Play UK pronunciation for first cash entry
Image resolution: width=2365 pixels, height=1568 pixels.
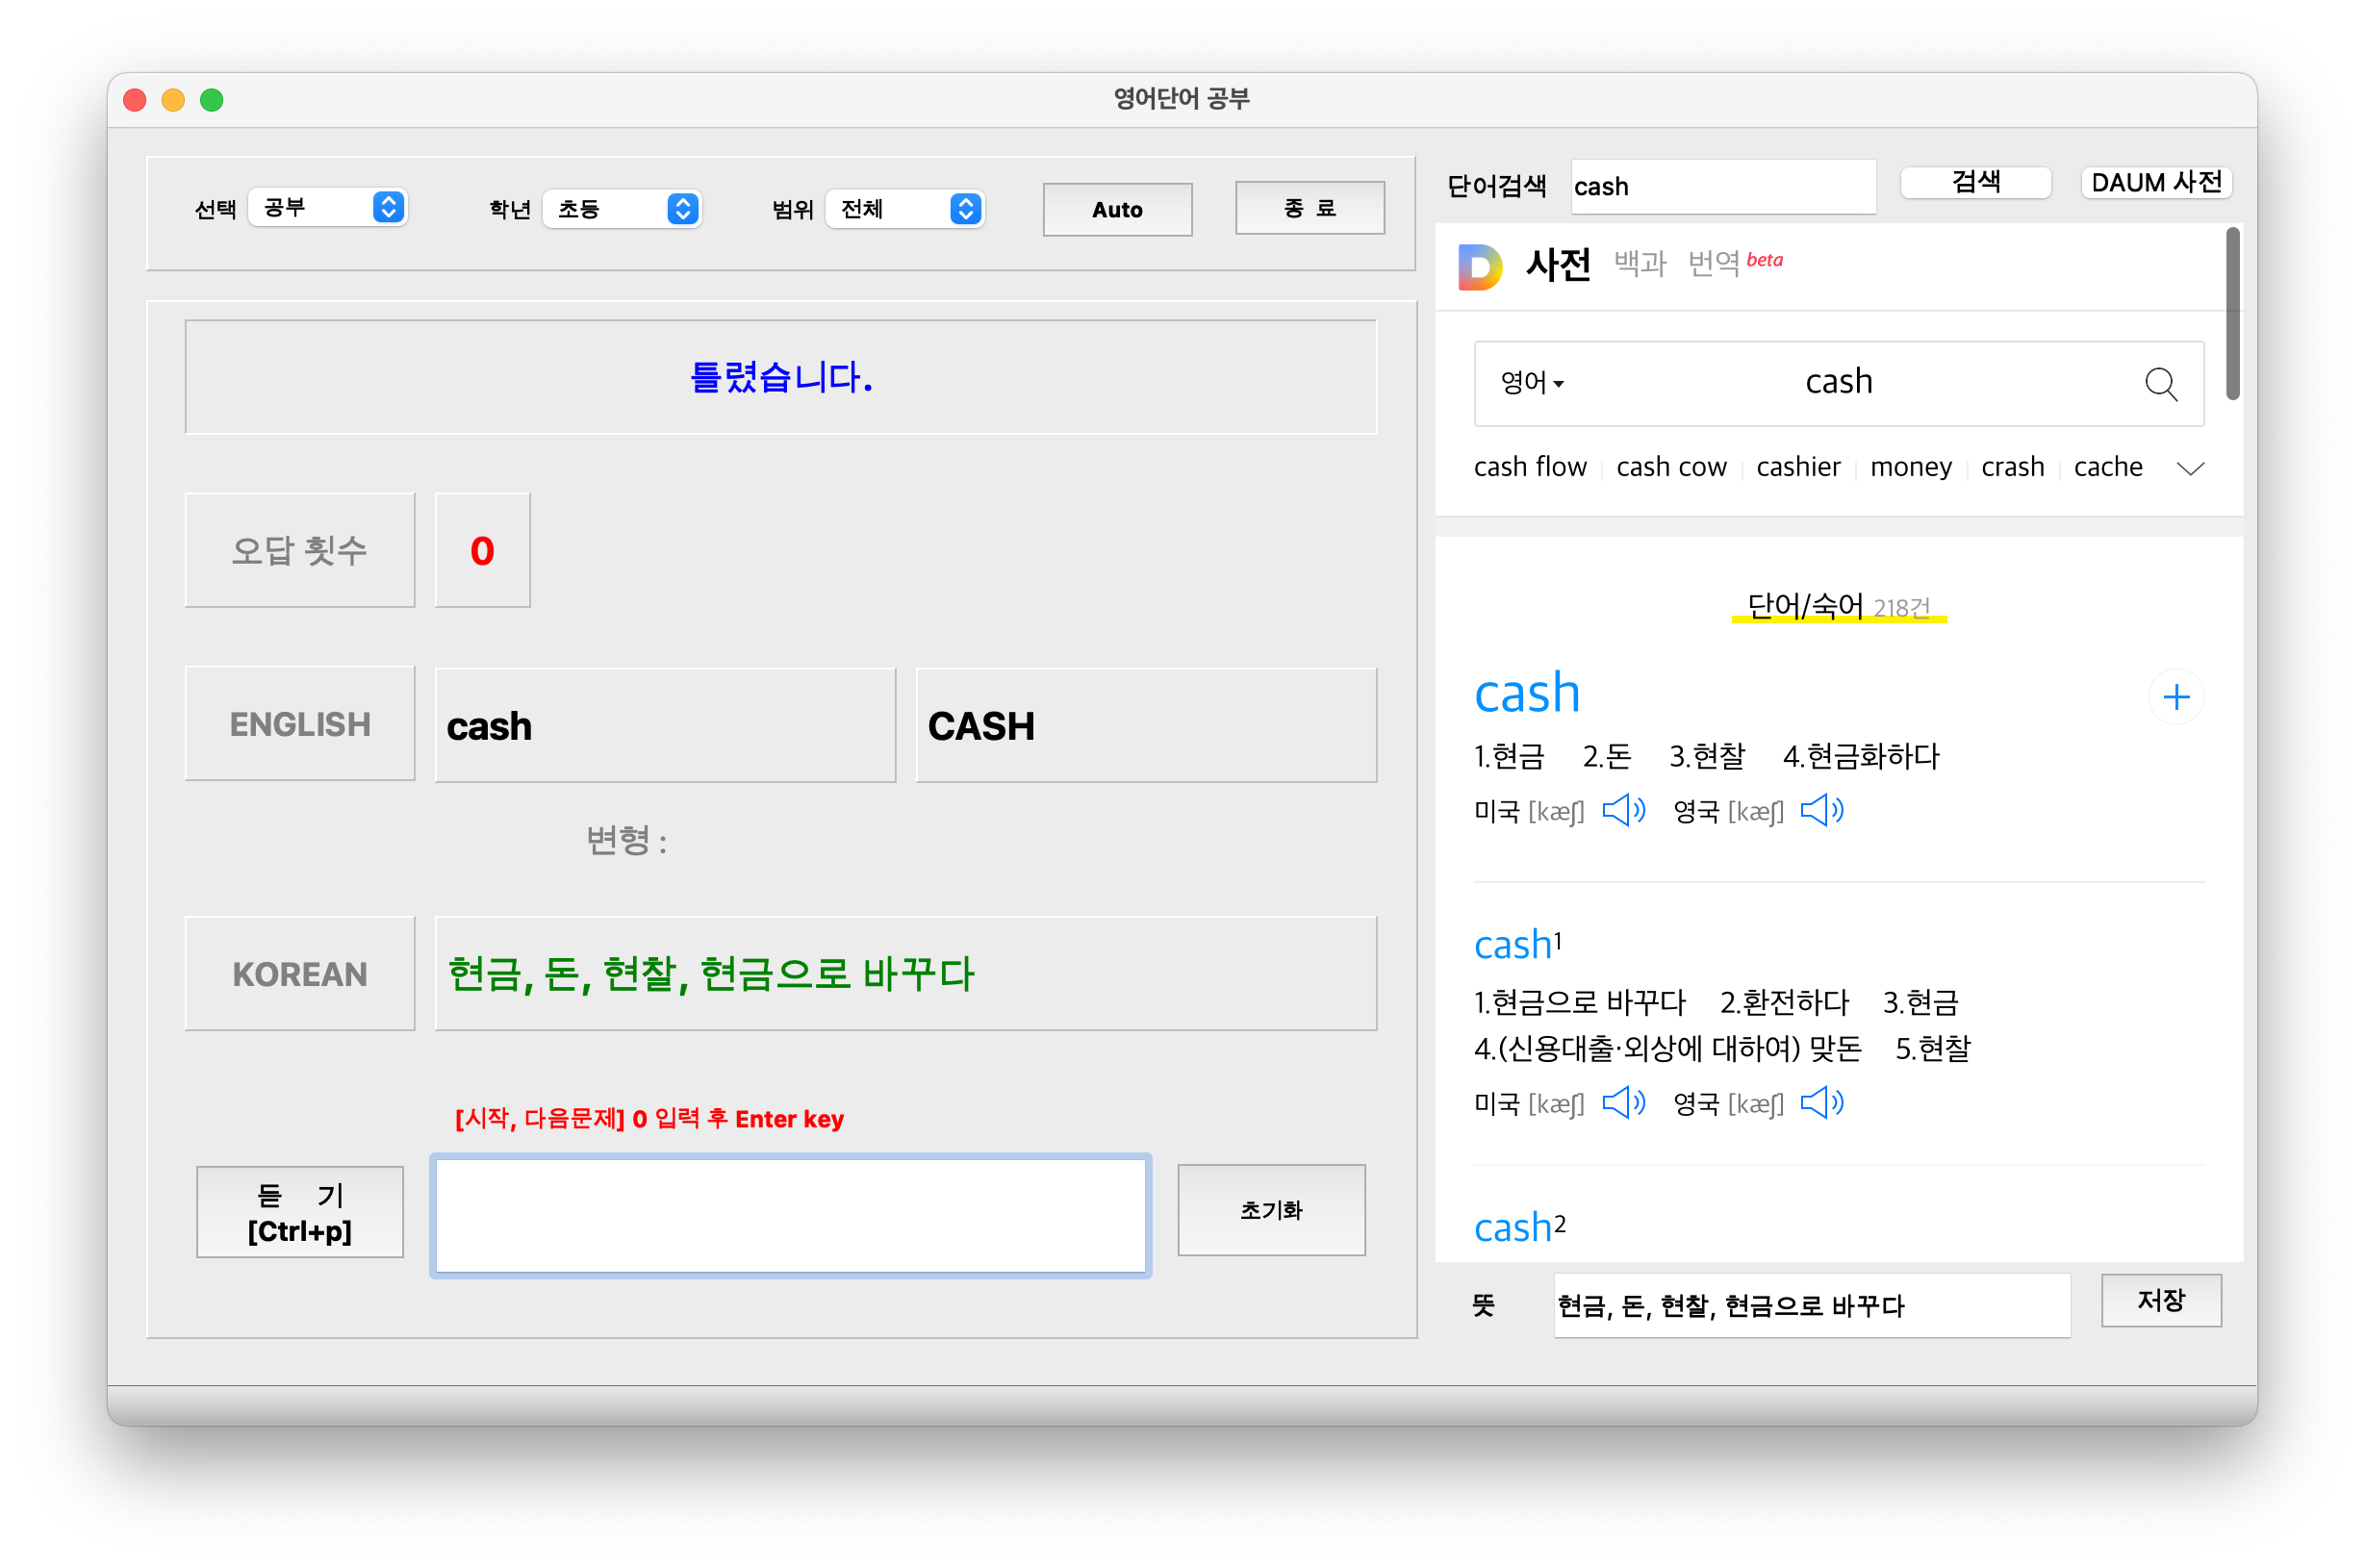(x=1821, y=810)
